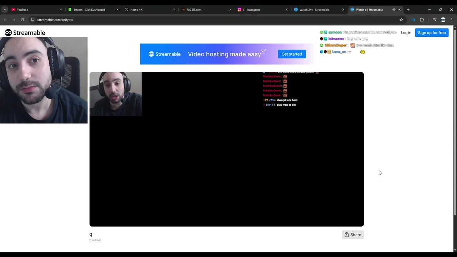The height and width of the screenshot is (257, 457).
Task: Click Sign up for free button
Action: 432,32
